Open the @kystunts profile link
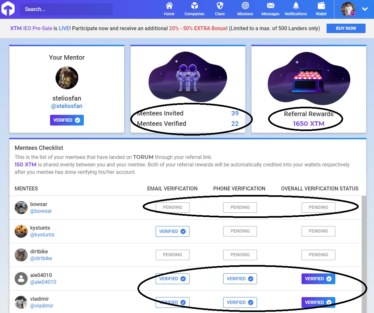This screenshot has width=374, height=313. 42,235
